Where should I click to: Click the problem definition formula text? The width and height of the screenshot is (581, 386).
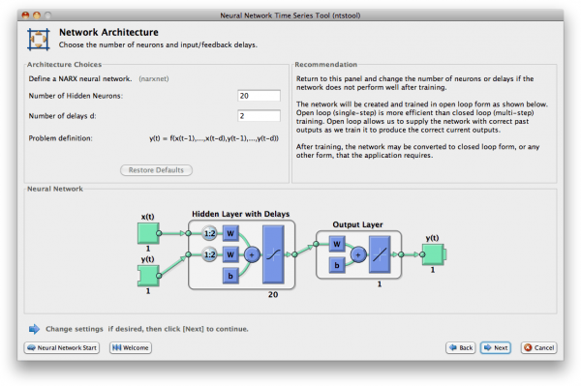tap(214, 138)
